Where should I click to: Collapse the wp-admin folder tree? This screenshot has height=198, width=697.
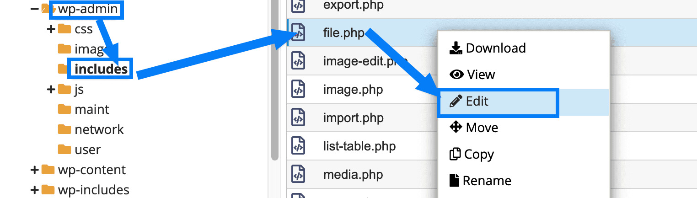34,9
